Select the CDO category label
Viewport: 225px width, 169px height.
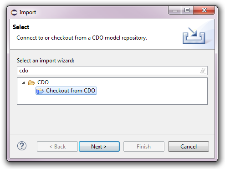(43, 82)
